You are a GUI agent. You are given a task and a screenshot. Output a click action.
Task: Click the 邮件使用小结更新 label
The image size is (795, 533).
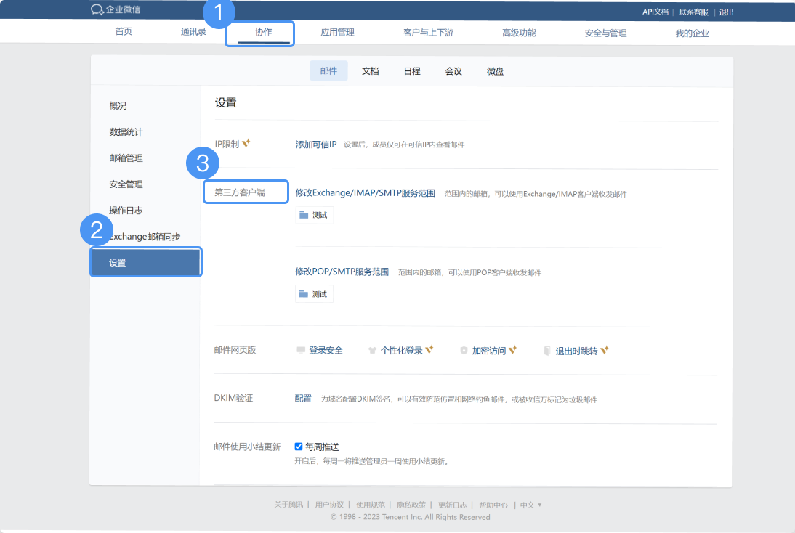coord(247,447)
